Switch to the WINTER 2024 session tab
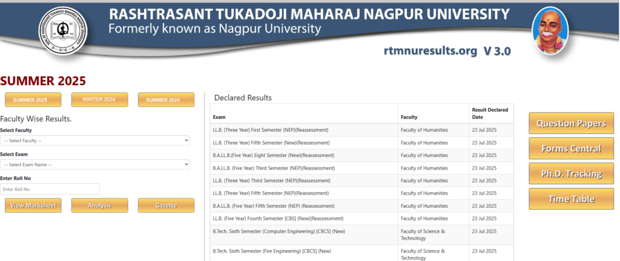The image size is (620, 261). point(100,100)
